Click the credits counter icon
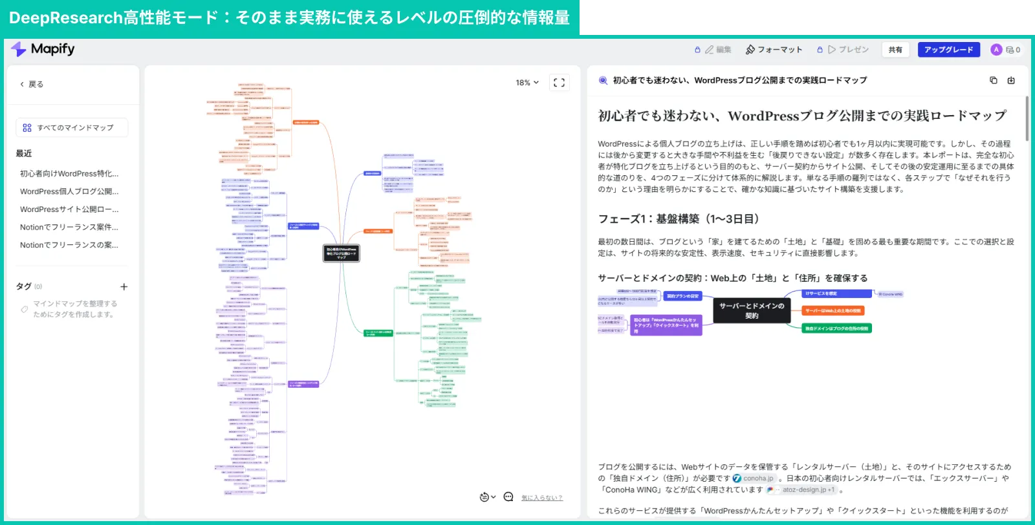The height and width of the screenshot is (525, 1035). tap(1013, 50)
